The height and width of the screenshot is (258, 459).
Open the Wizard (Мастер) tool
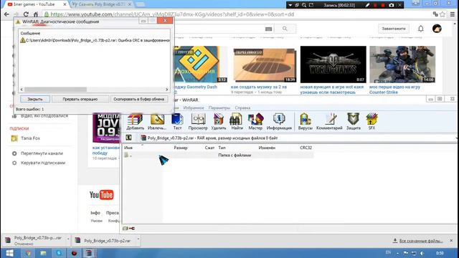[255, 121]
